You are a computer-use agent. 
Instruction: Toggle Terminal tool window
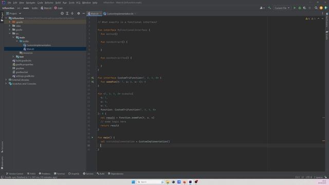[x=60, y=174]
